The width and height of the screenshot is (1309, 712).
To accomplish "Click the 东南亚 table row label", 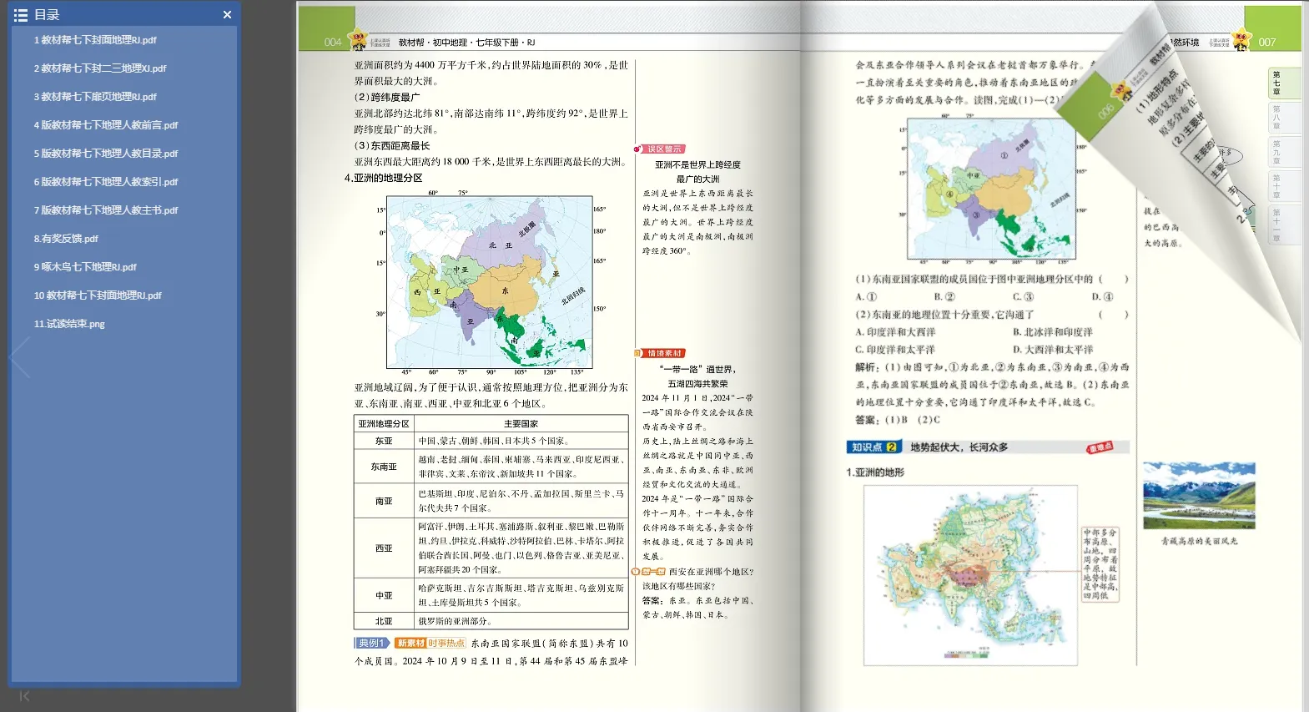I will [384, 467].
